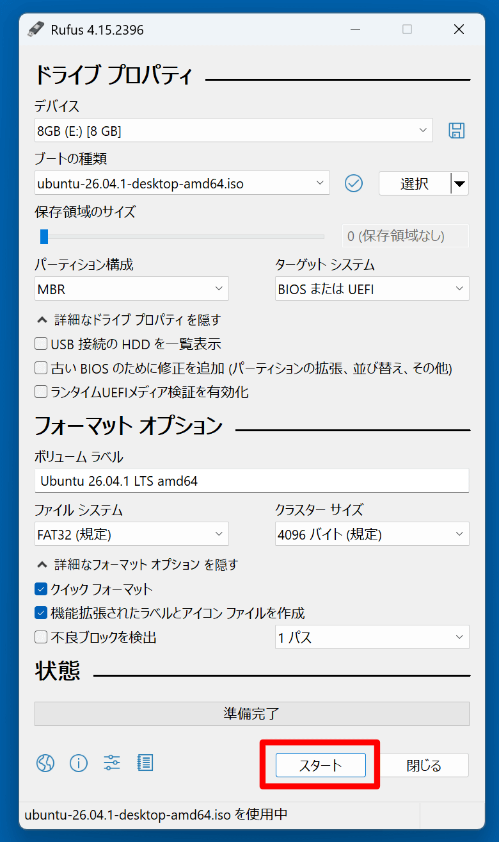Screen dimensions: 499x842
Task: Open language selection globe icon
Action: [45, 763]
